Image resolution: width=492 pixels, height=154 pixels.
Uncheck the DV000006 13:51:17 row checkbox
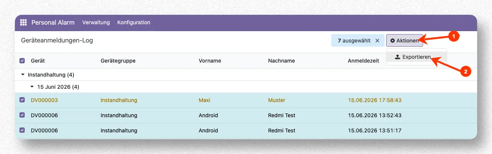(x=22, y=130)
